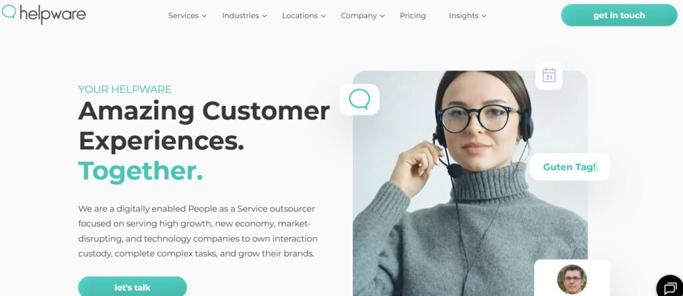The image size is (683, 296).
Task: Click the Company menu item
Action: point(358,16)
